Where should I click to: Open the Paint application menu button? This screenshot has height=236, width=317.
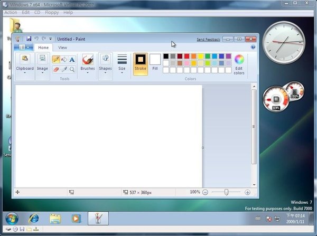pyautogui.click(x=24, y=48)
